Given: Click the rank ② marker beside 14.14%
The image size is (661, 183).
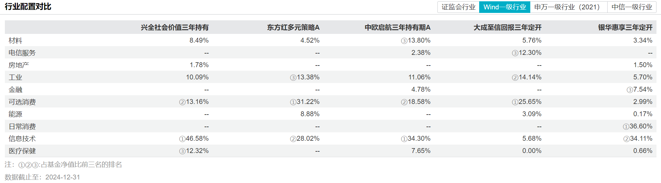Looking at the screenshot, I should click(515, 78).
